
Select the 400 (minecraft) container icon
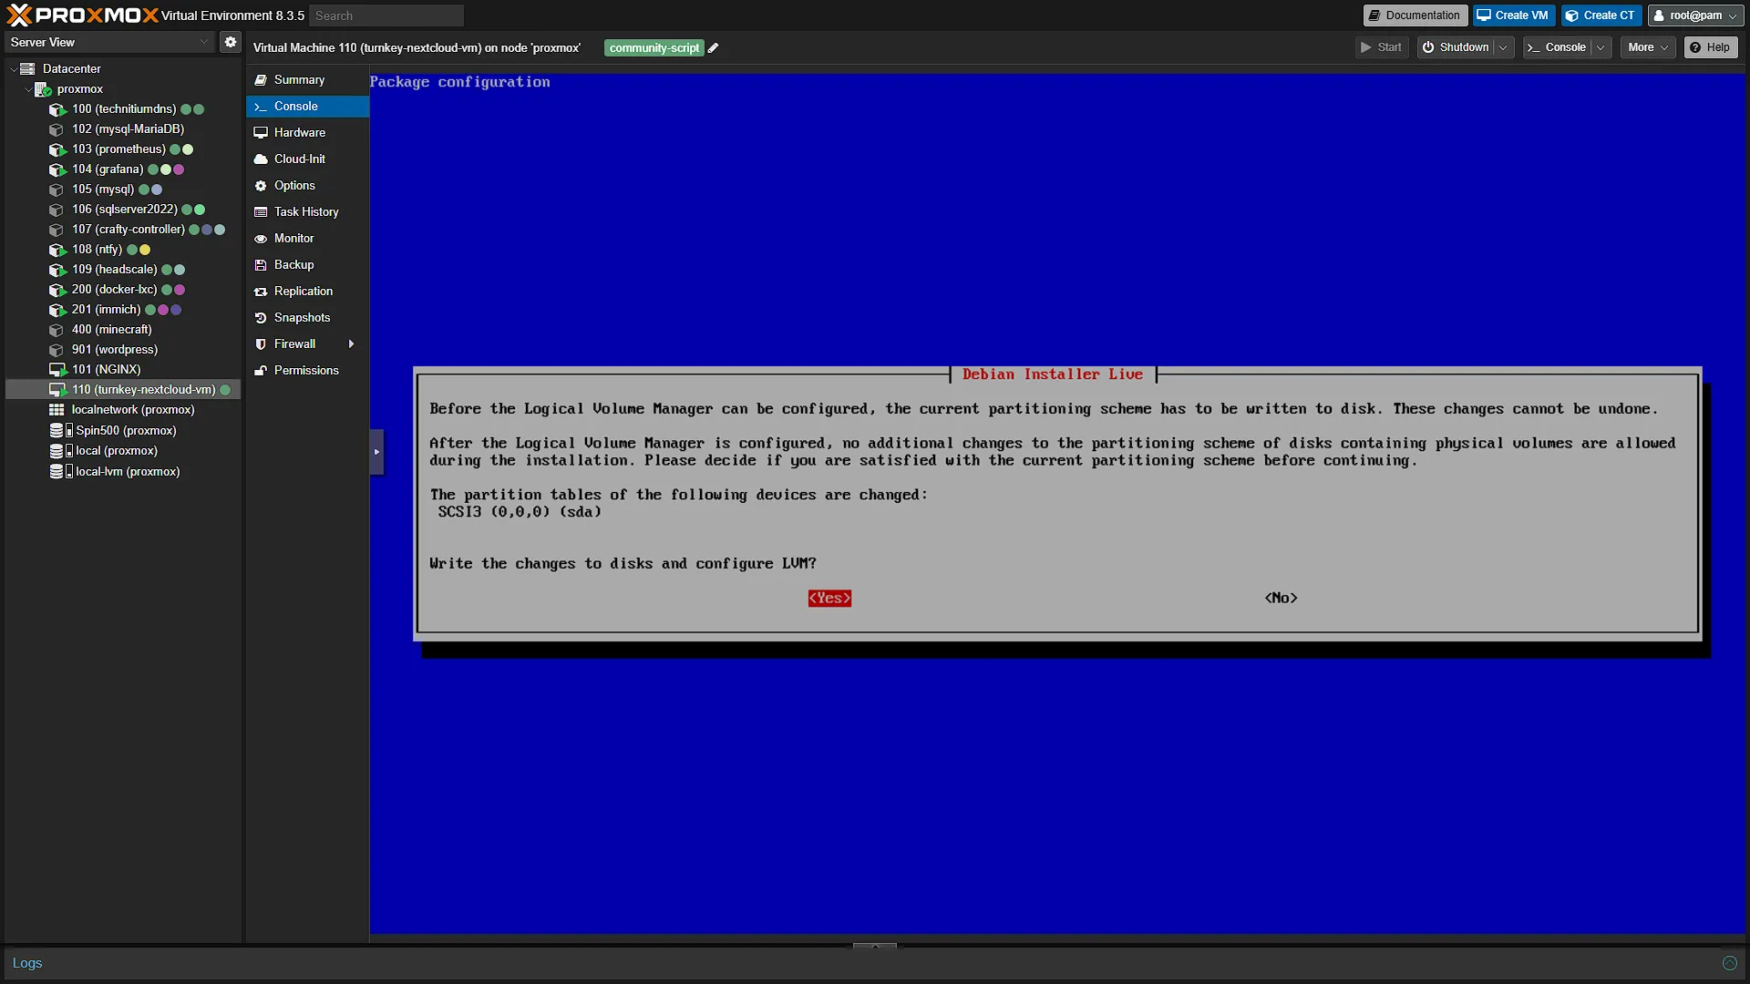click(57, 330)
